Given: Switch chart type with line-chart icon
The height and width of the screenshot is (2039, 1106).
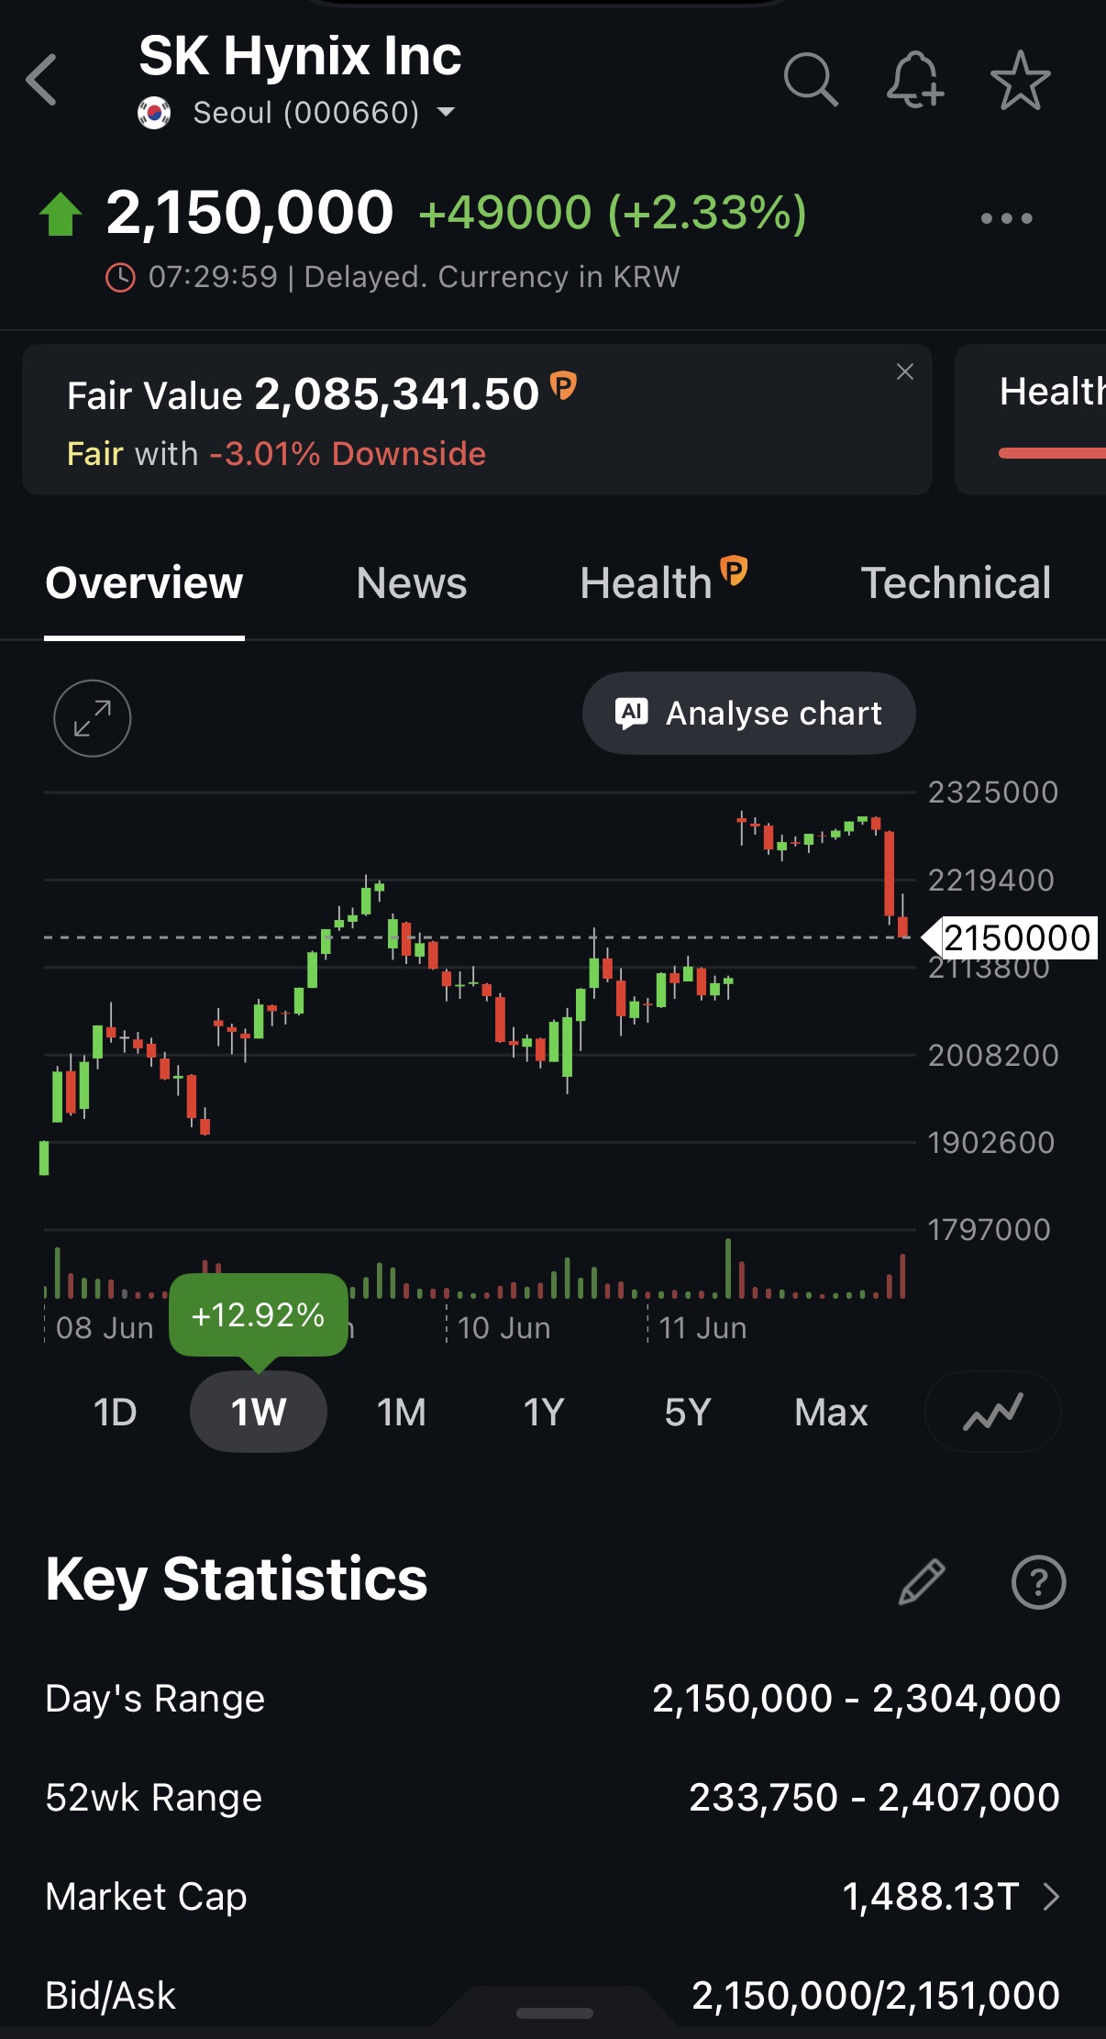Looking at the screenshot, I should 992,1412.
